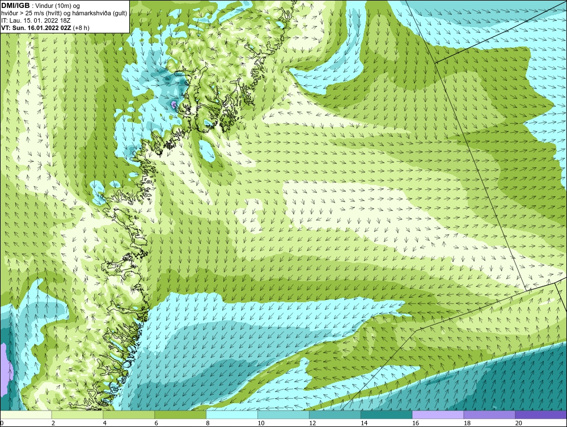
Task: Click the legend value "18"
Action: 467,423
